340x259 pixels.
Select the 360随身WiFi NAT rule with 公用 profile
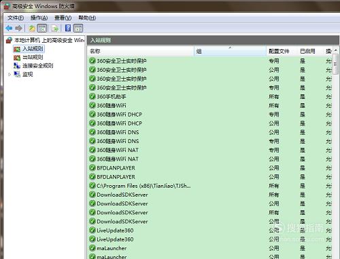click(210, 159)
